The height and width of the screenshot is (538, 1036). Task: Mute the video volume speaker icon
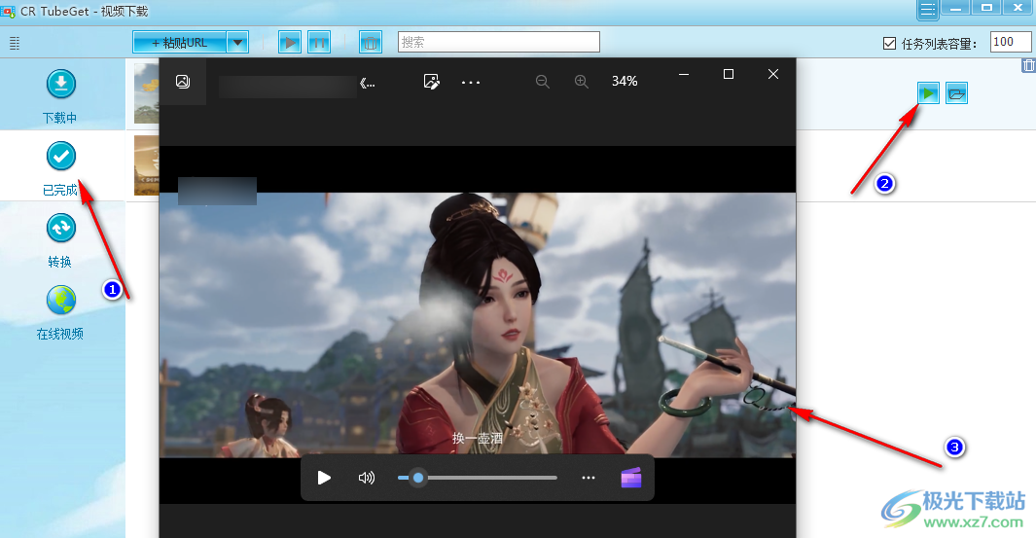tap(366, 477)
